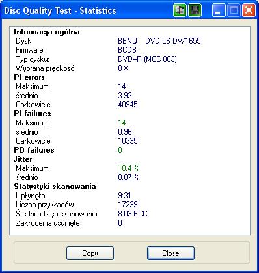Click the PI errors total 40945
Screen dimensions: 259x273
128,105
